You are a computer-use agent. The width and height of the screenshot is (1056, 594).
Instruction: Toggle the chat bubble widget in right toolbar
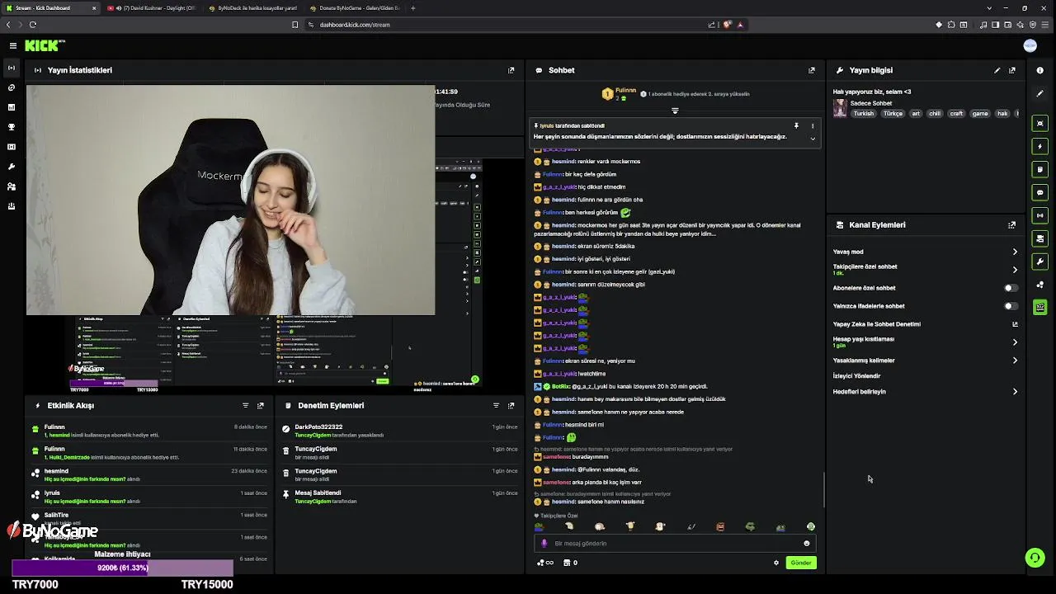[x=1040, y=192]
